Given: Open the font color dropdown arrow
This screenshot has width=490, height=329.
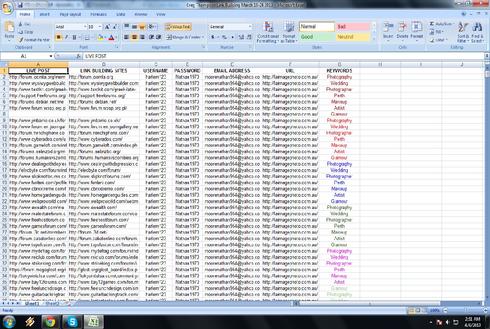Looking at the screenshot, I should (117, 37).
